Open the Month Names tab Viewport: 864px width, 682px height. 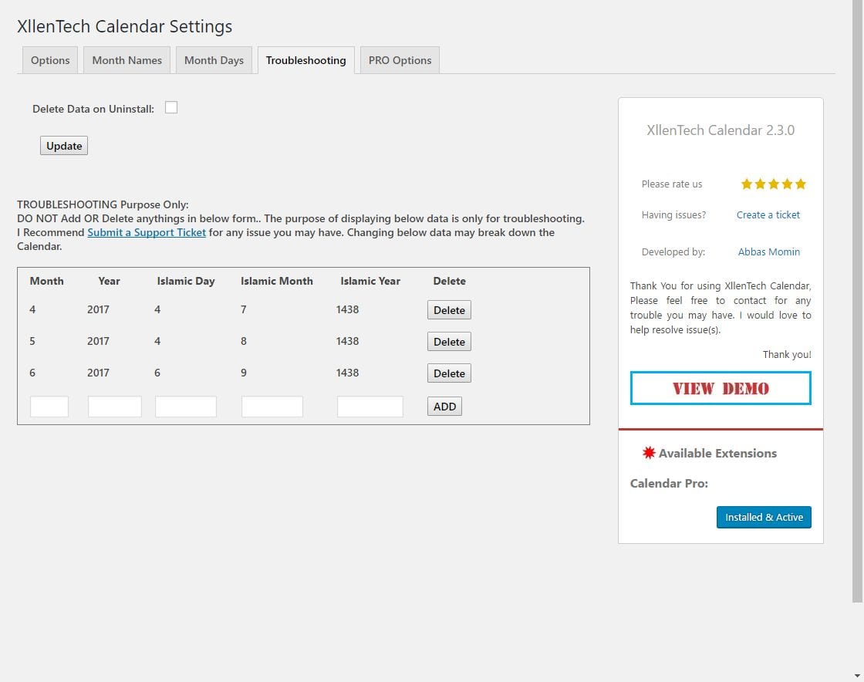127,60
